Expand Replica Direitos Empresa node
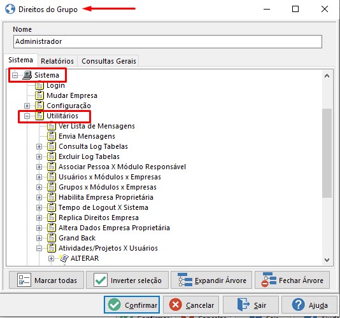 [39, 218]
